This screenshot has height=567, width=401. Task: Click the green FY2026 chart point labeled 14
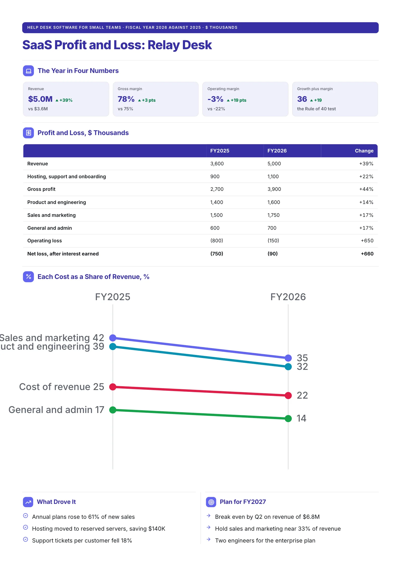pos(288,419)
